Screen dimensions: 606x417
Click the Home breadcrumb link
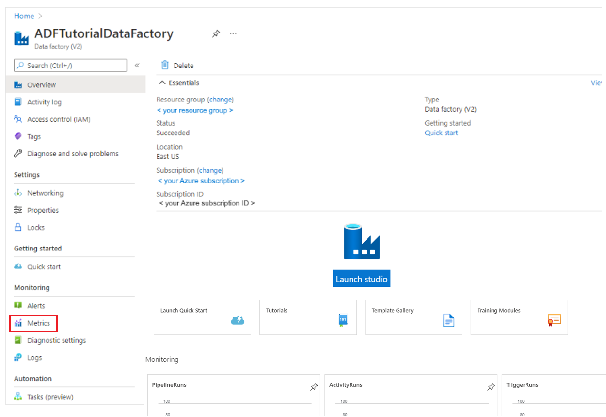(x=24, y=16)
